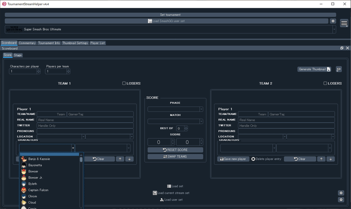The height and width of the screenshot is (209, 351).
Task: Enable Team 1 LOSERS checkbox
Action: point(124,83)
